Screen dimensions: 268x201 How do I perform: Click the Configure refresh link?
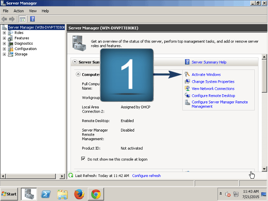click(146, 176)
